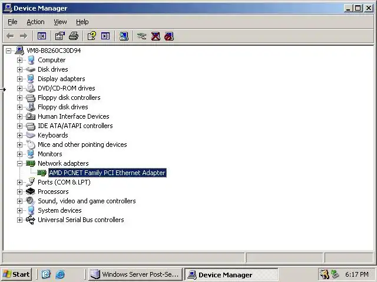Open the File menu
The height and width of the screenshot is (282, 377).
12,22
